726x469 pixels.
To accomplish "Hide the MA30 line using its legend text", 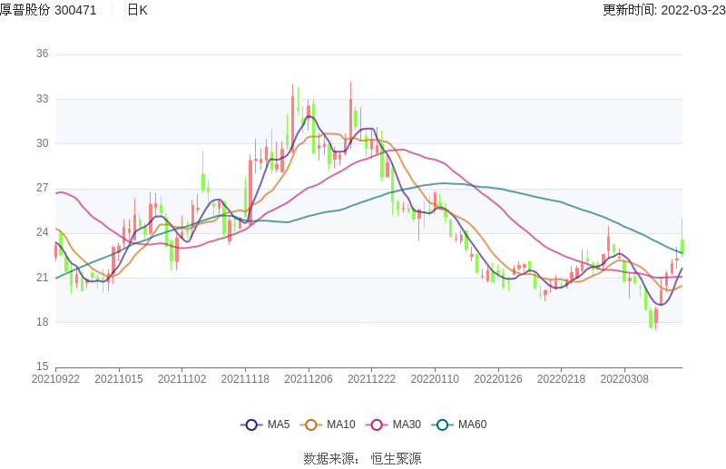I will pyautogui.click(x=407, y=425).
